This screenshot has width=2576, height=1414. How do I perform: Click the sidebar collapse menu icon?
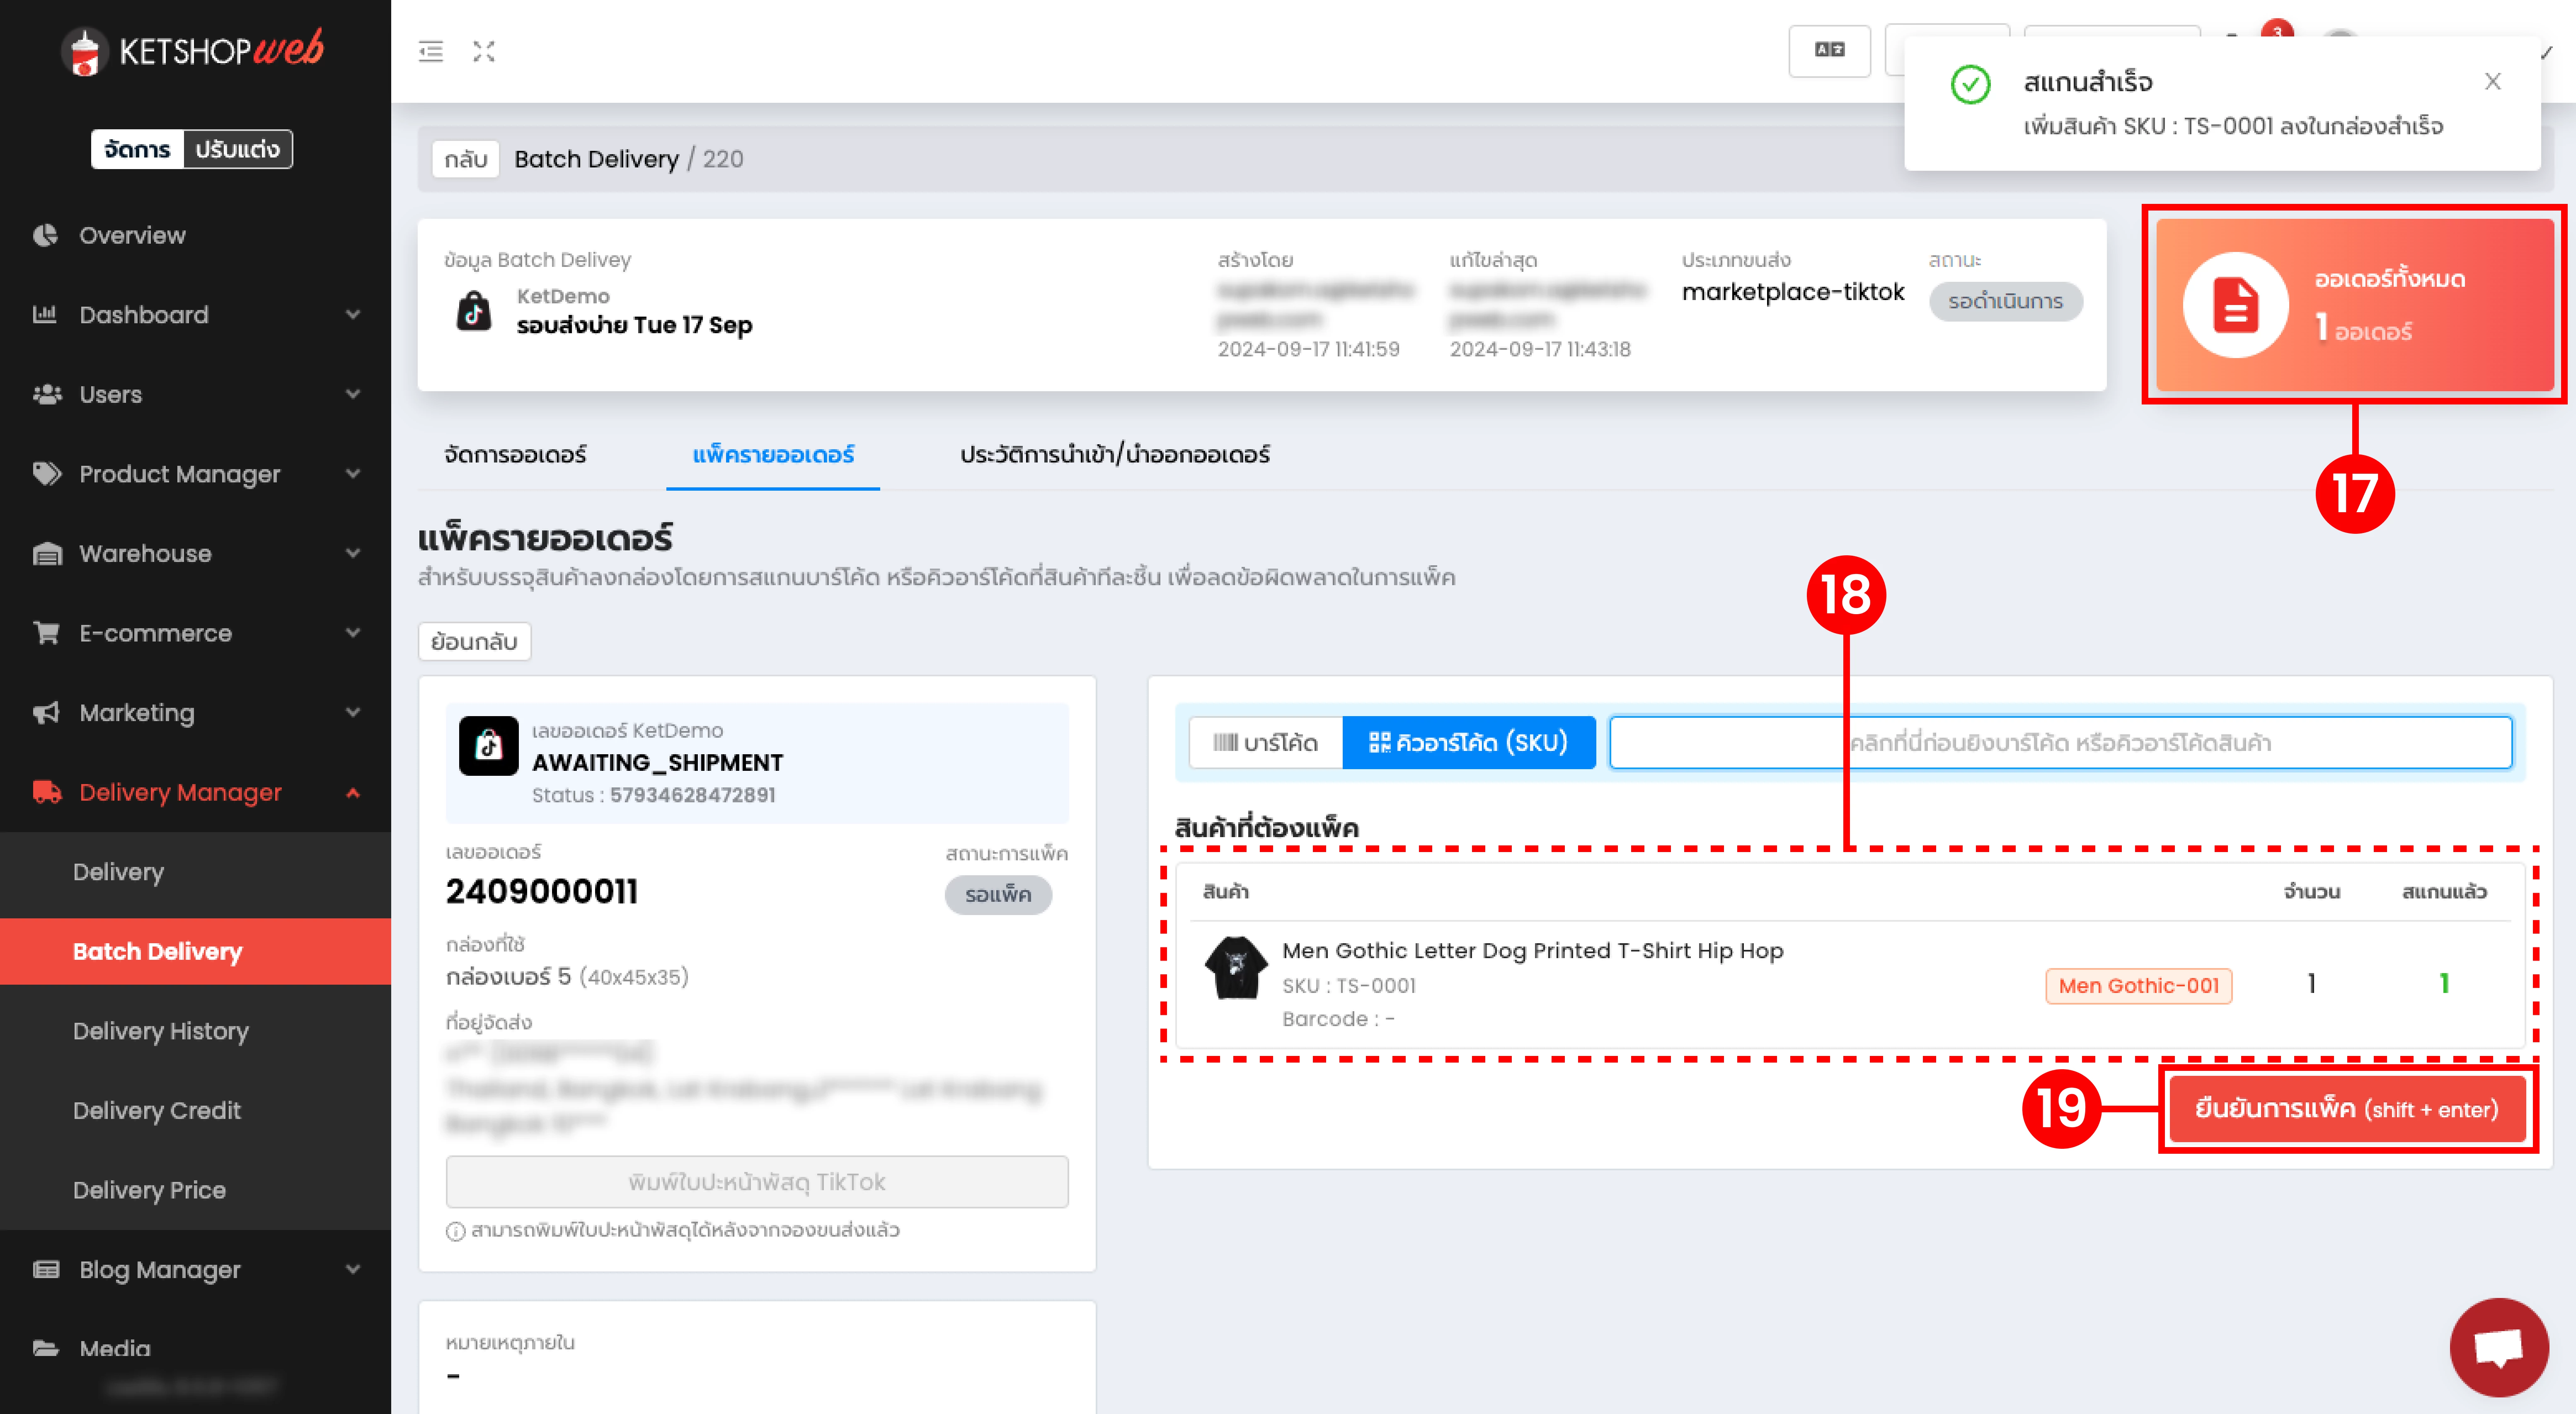click(x=431, y=51)
